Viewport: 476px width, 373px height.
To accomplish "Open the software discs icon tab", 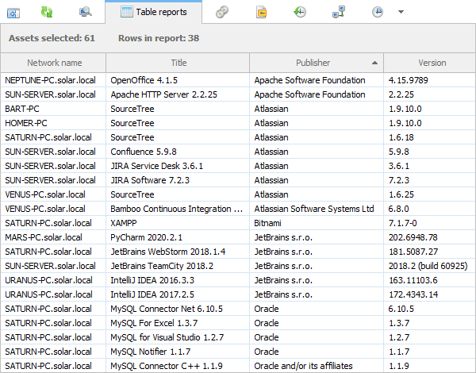I will coord(222,12).
